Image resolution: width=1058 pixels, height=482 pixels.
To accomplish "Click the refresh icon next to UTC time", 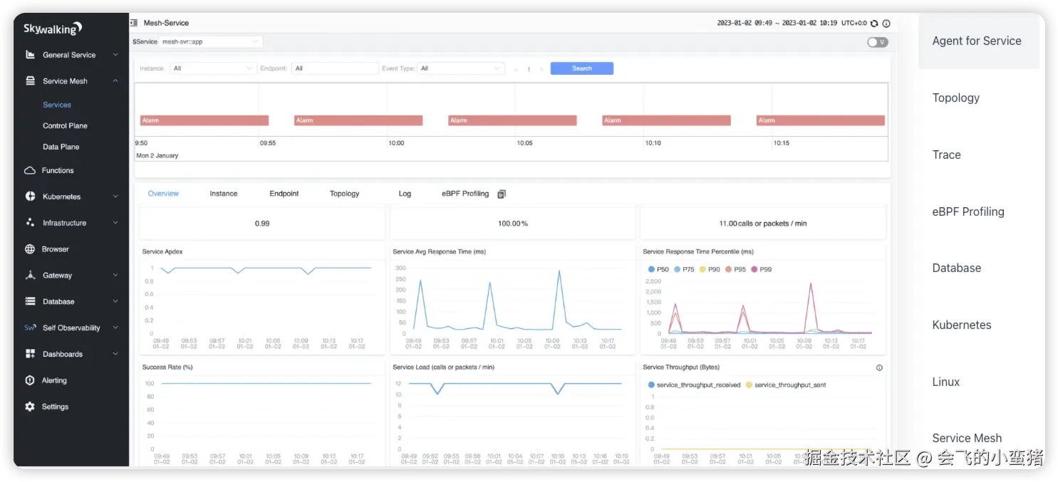I will click(x=874, y=23).
